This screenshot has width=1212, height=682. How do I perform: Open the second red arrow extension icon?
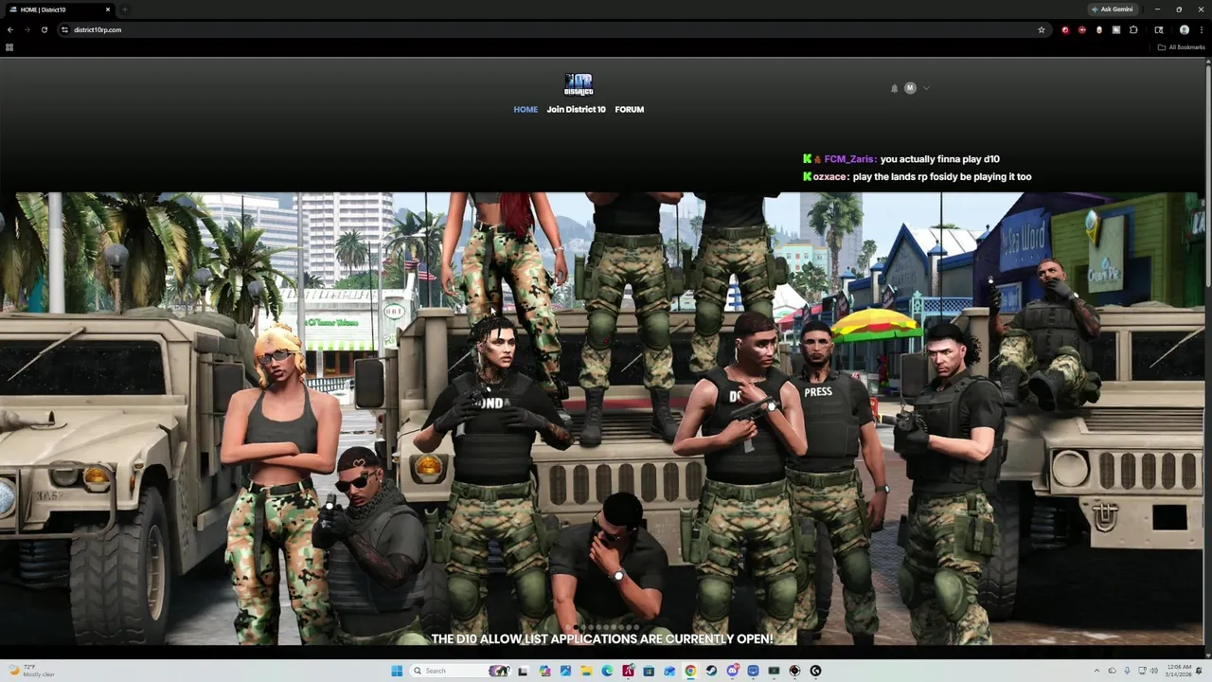pyautogui.click(x=1082, y=29)
